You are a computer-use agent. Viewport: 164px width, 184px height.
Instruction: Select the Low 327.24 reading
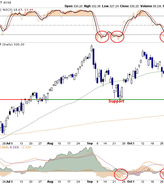pyautogui.click(x=112, y=6)
